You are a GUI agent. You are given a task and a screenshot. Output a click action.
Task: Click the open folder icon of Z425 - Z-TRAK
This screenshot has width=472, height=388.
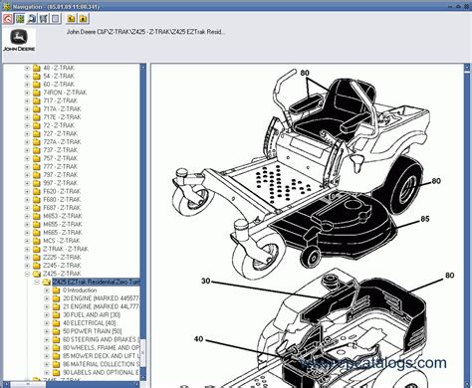click(37, 274)
